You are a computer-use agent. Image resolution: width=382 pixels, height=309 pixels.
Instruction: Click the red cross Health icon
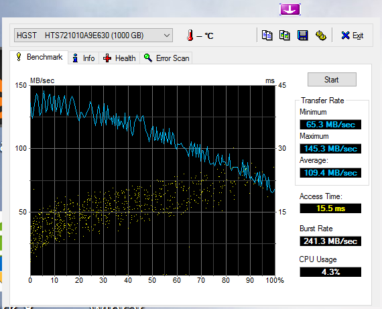pos(107,58)
